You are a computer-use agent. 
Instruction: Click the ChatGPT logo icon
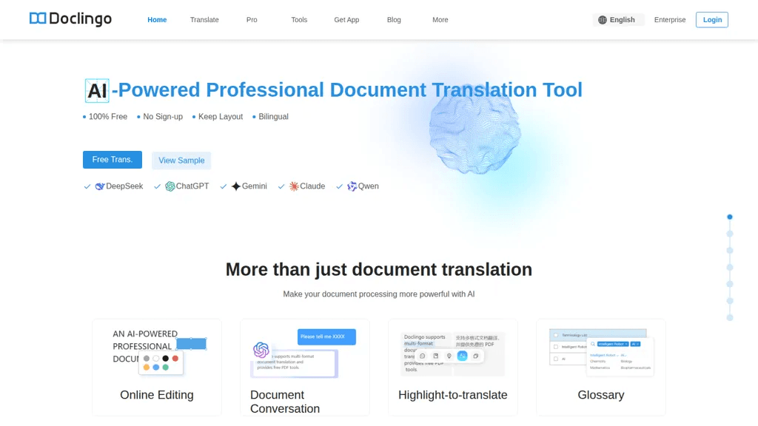pos(170,186)
